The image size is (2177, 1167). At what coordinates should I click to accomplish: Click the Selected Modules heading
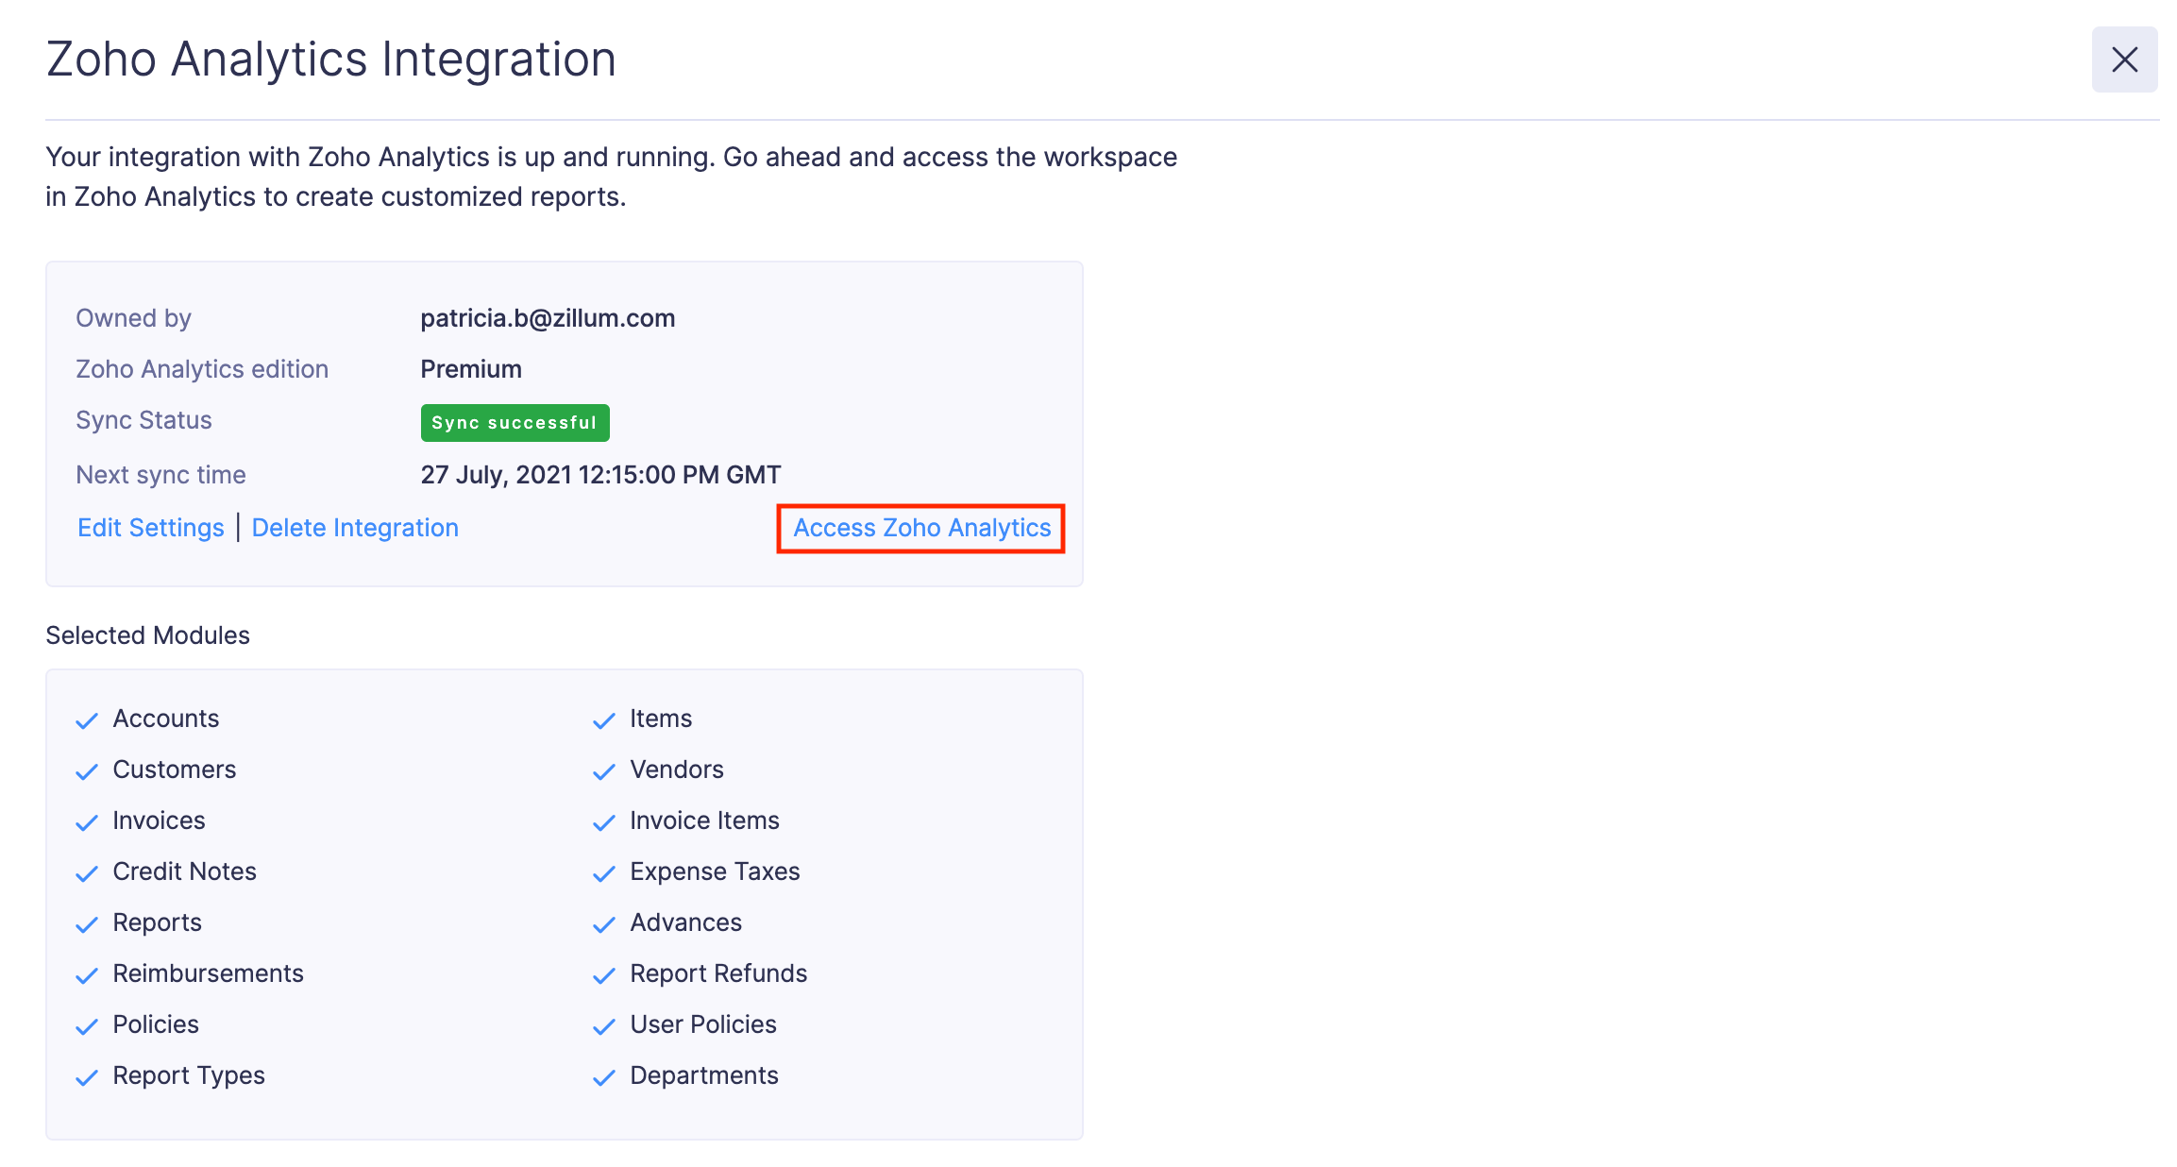[x=147, y=634]
